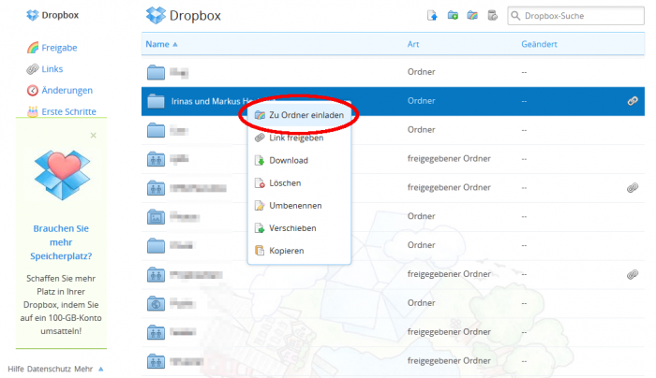Close the storage upgrade promo box
Image resolution: width=656 pixels, height=378 pixels.
[93, 136]
